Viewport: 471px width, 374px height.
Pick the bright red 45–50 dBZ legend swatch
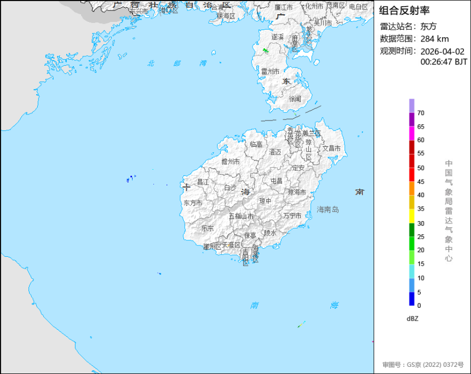pos(411,175)
